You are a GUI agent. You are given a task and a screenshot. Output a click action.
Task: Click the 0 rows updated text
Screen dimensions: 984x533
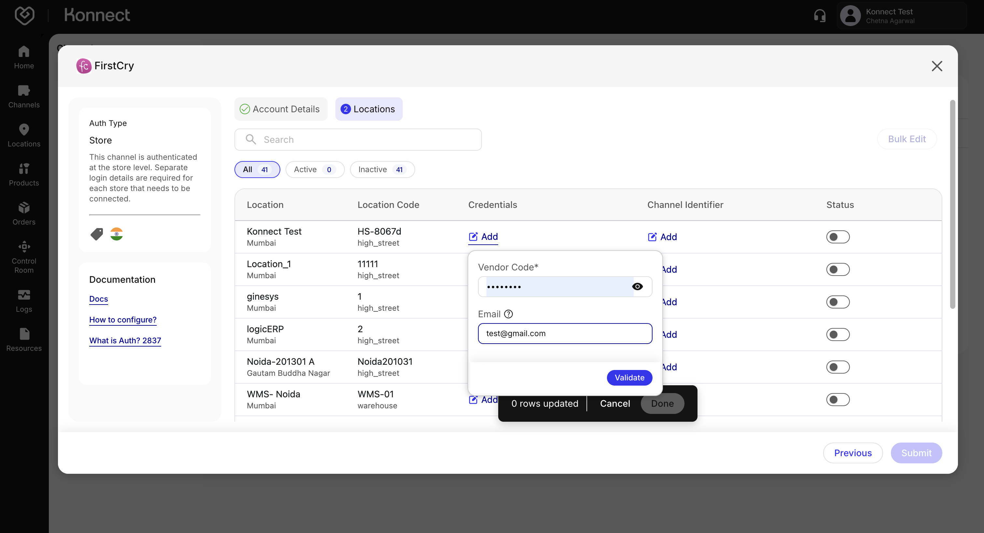click(545, 403)
